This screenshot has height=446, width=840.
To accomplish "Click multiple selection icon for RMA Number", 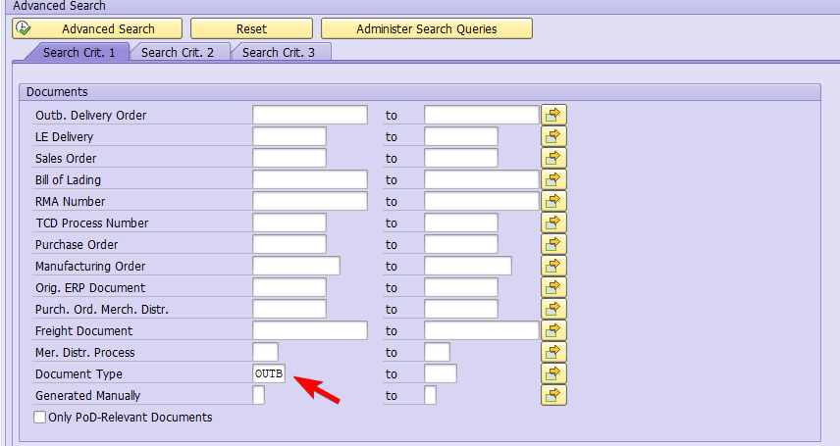I will click(x=554, y=201).
